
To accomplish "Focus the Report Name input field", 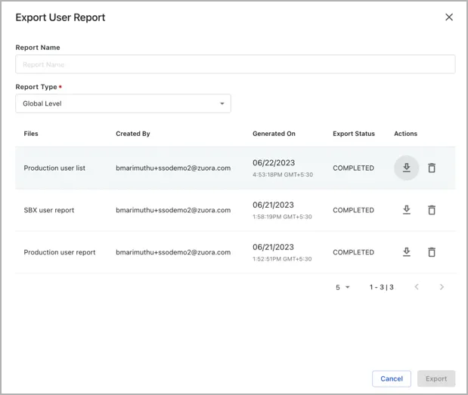I will (235, 64).
